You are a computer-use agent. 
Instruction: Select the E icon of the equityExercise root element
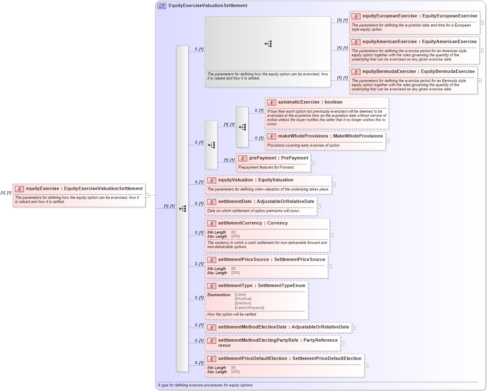(x=19, y=188)
